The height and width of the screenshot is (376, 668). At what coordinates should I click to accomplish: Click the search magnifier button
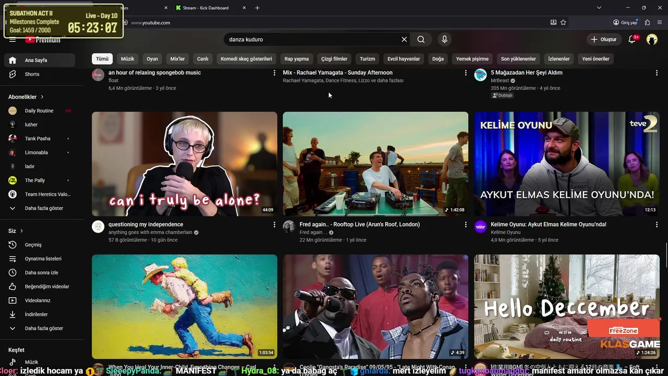tap(421, 39)
